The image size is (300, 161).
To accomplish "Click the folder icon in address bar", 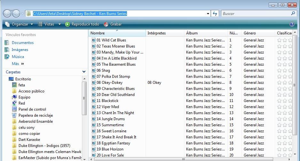I will 29,13.
